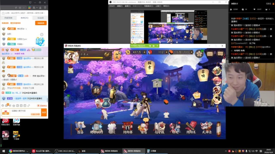This screenshot has width=275, height=154.
Task: Open 工具(T) menu in OBS window
Action: pos(158,6)
